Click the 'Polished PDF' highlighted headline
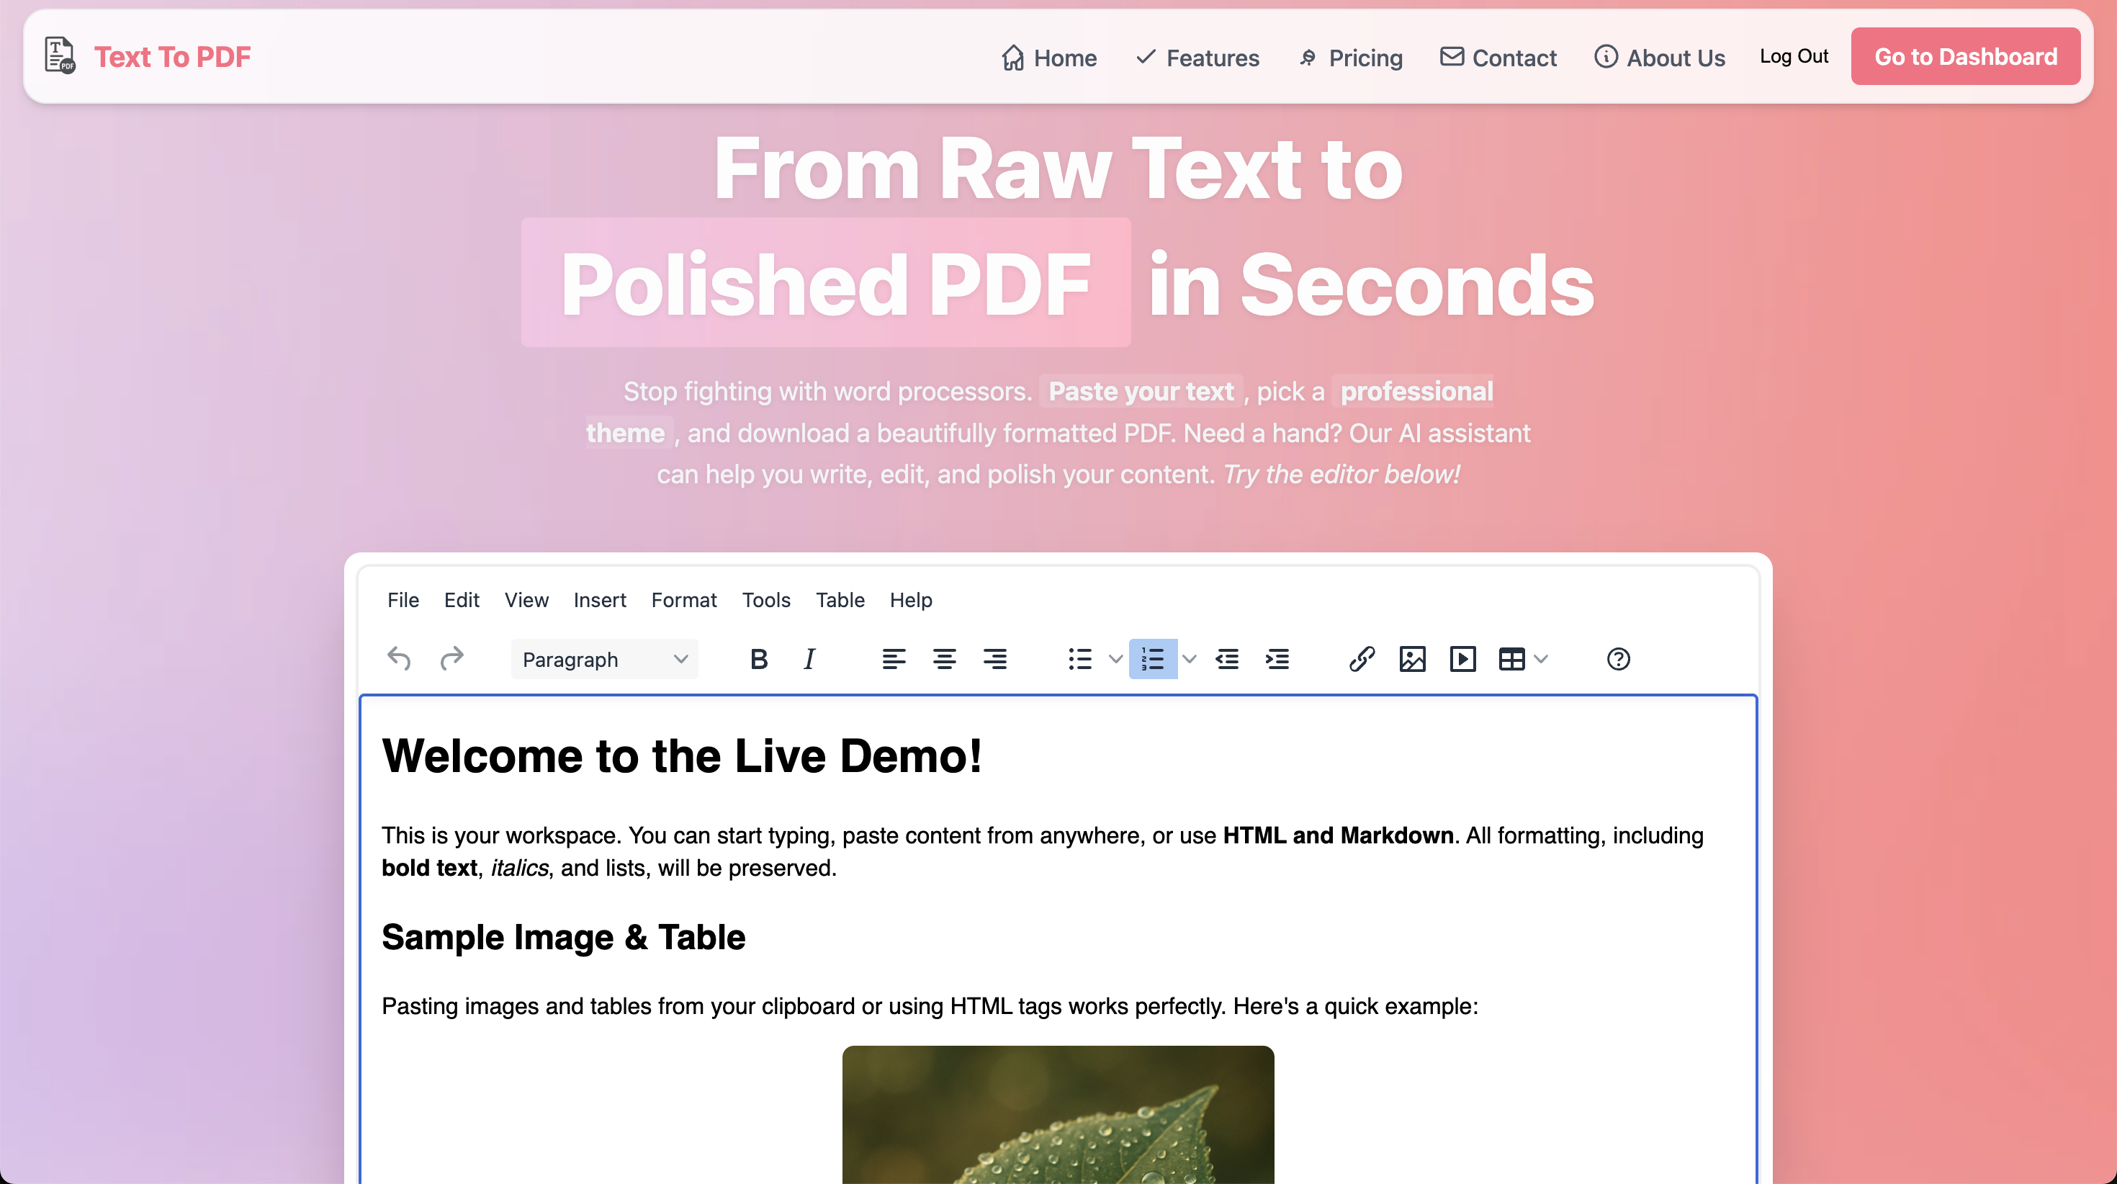Viewport: 2117px width, 1184px height. (x=825, y=283)
